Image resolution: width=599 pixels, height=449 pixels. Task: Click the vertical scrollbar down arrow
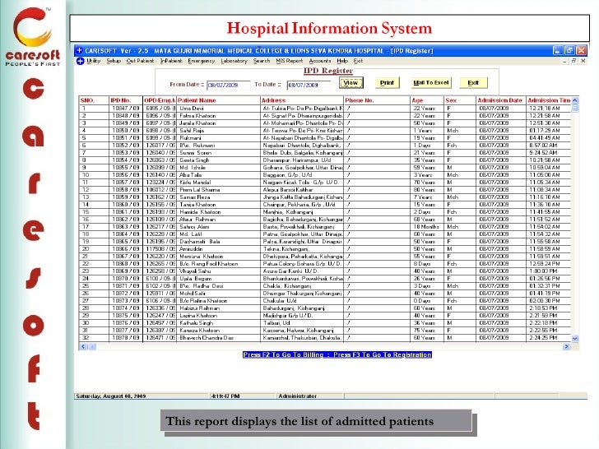click(575, 339)
